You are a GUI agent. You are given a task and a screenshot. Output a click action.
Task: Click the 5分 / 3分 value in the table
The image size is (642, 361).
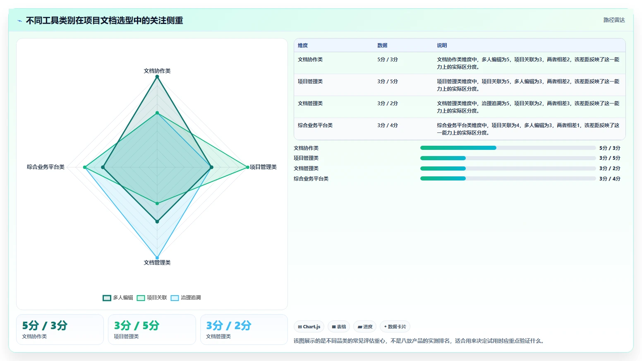pyautogui.click(x=388, y=60)
